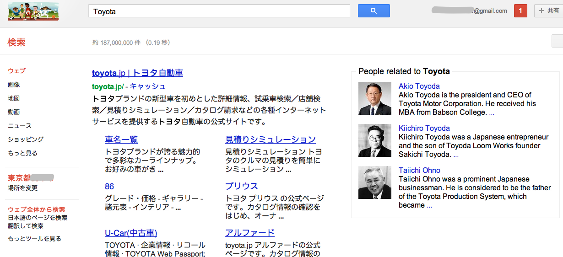
Task: Select the ウェブ search category
Action: tap(16, 71)
